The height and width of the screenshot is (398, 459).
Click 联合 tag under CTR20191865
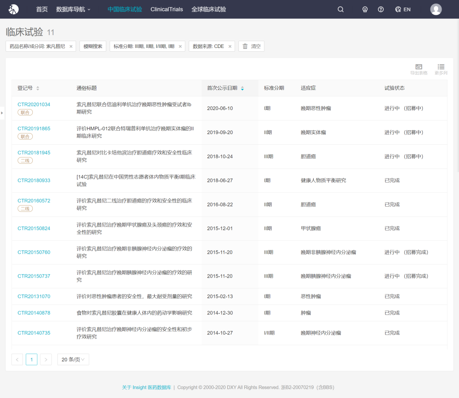click(x=25, y=137)
